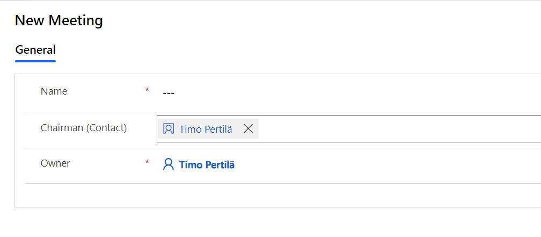Click the Chairman (Contact) label

pos(84,128)
